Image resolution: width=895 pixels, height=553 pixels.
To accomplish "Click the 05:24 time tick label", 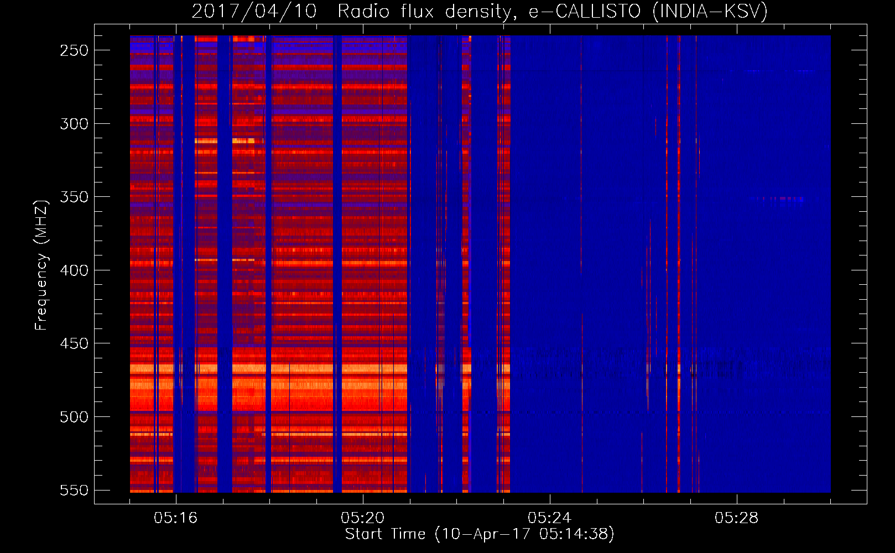I will [x=549, y=518].
